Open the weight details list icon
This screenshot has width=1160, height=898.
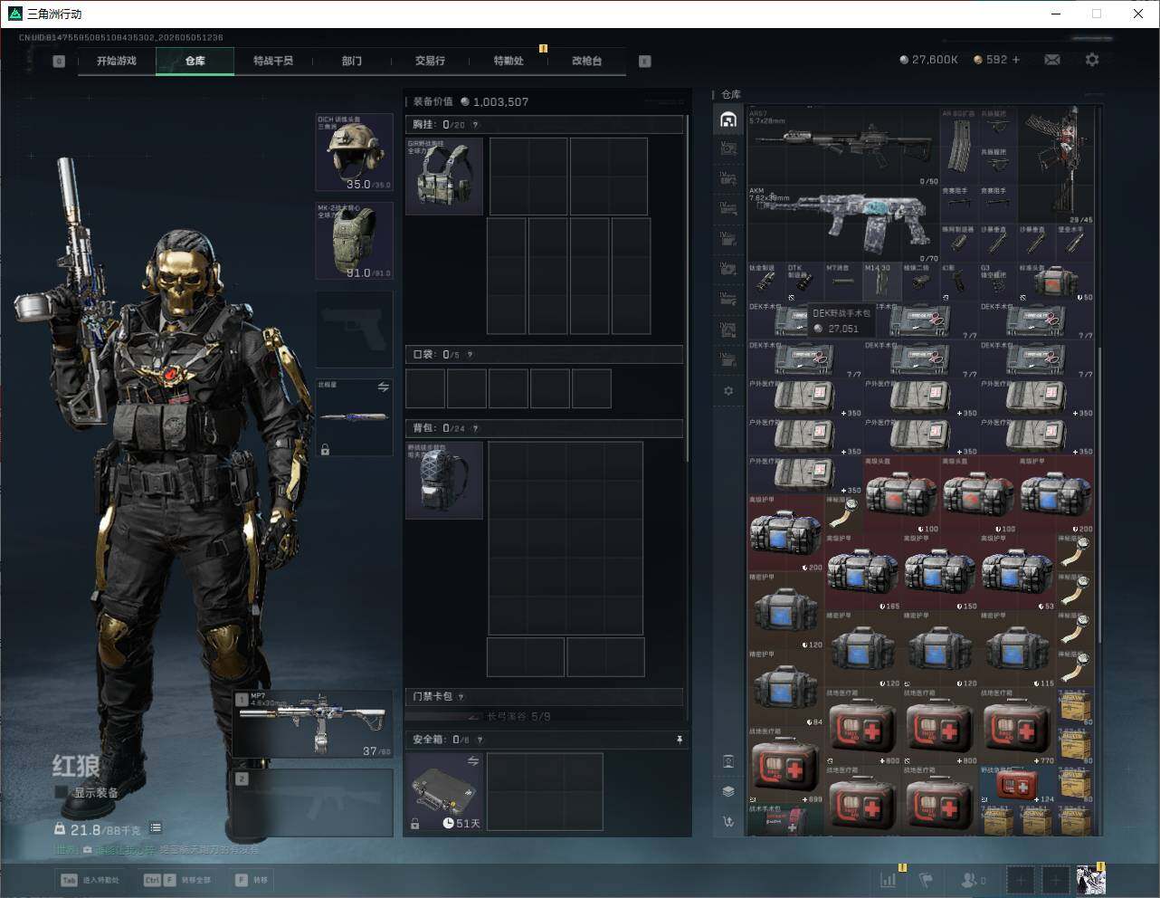[156, 827]
